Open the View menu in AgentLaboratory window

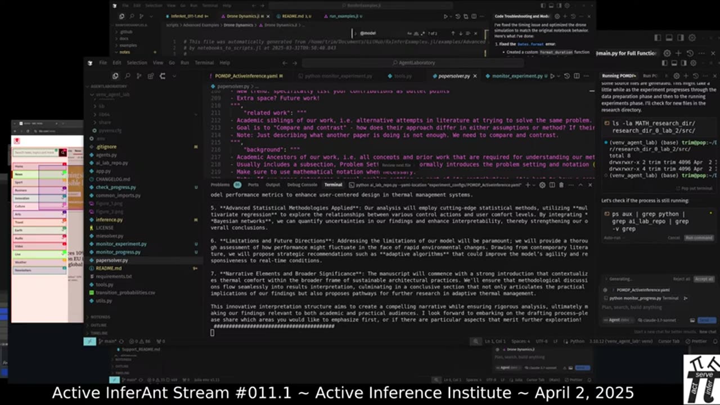click(158, 63)
